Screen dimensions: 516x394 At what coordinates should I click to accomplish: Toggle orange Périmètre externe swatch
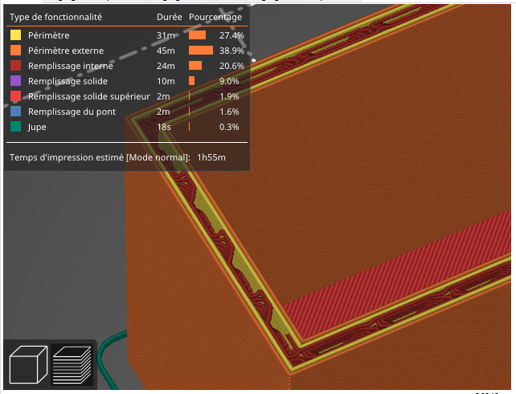click(x=15, y=51)
